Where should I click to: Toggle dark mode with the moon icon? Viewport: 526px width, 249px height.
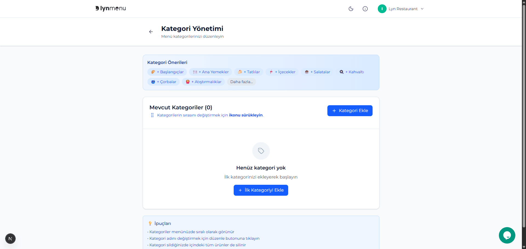tap(351, 9)
